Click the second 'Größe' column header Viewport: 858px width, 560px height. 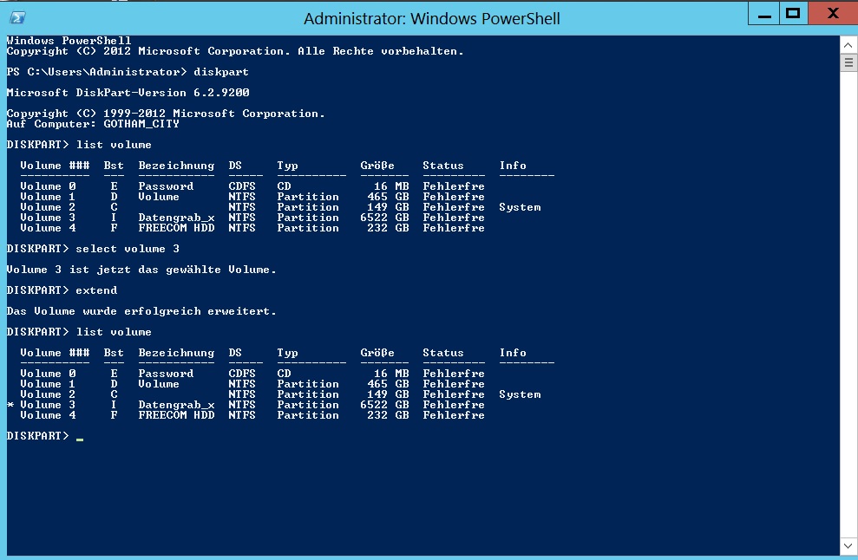click(x=377, y=353)
